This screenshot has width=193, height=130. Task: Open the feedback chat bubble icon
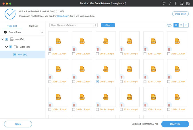tap(182, 3)
